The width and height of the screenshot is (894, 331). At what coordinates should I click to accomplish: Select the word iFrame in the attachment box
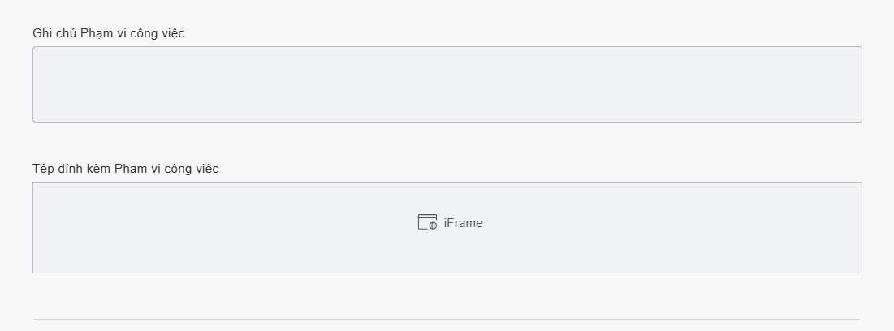click(463, 223)
